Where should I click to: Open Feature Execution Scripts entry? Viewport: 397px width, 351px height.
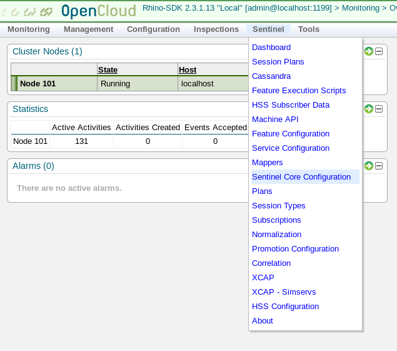(x=299, y=91)
